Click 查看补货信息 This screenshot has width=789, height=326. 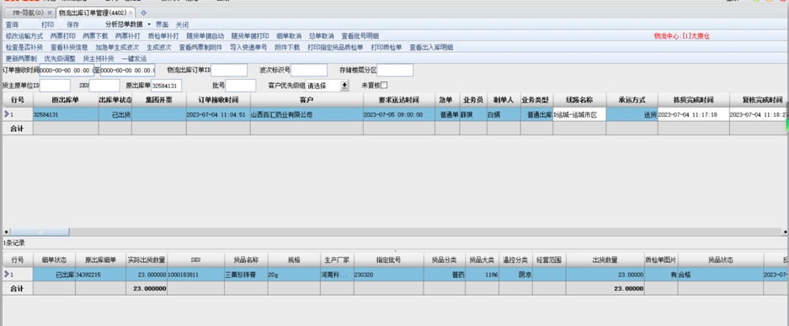pos(69,48)
